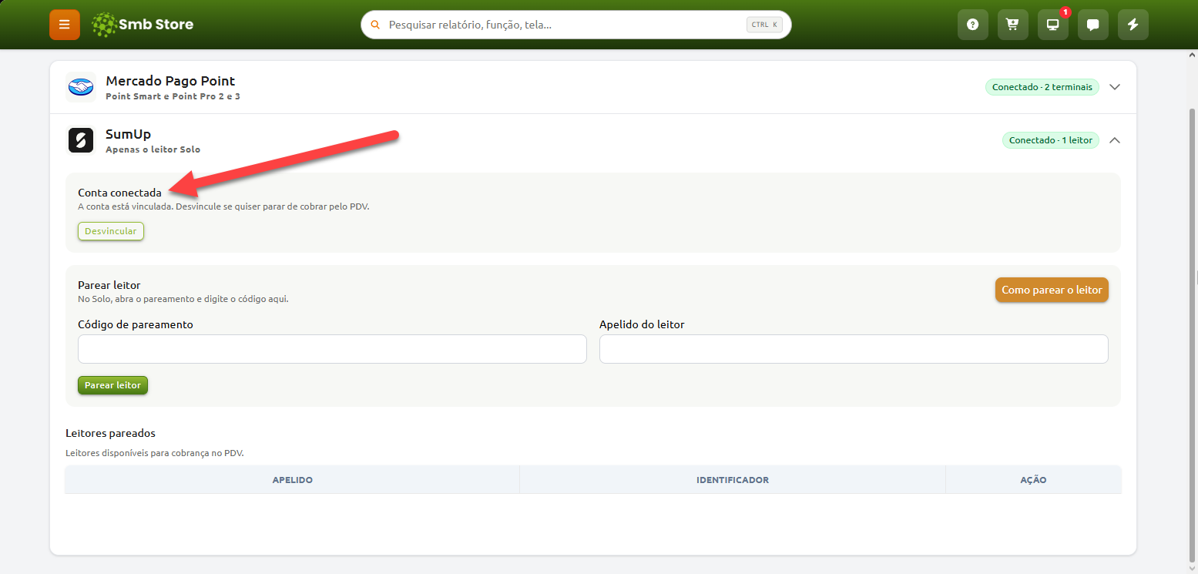Image resolution: width=1198 pixels, height=574 pixels.
Task: Click the APELIDO column header
Action: [x=293, y=480]
